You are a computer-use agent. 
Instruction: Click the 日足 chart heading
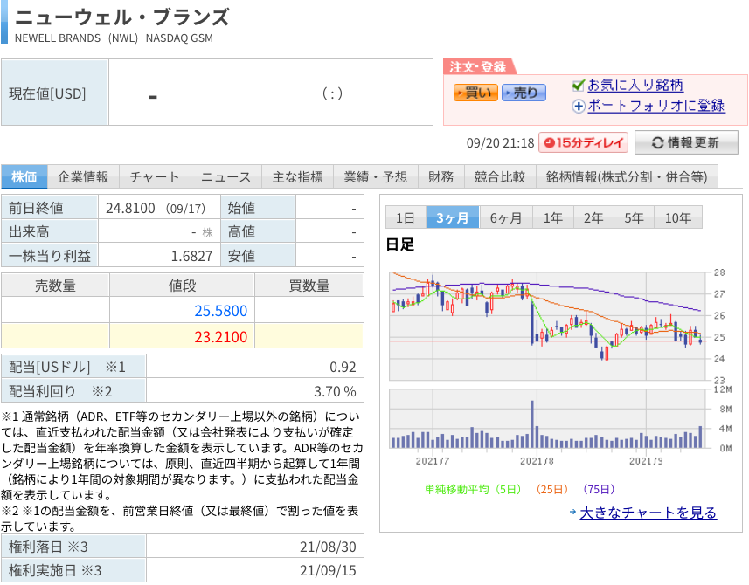(x=399, y=244)
